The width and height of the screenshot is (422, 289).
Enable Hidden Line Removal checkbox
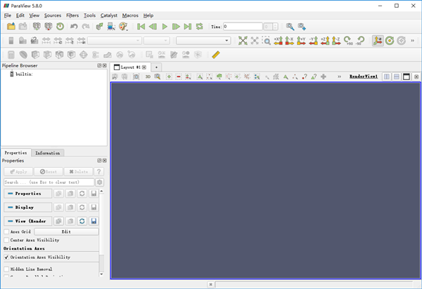click(x=7, y=269)
